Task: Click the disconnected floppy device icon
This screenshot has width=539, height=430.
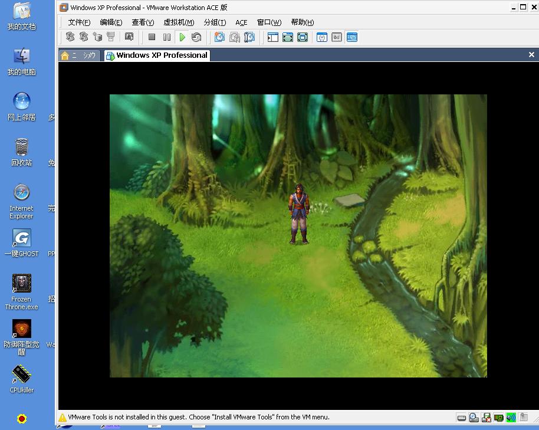Action: pos(487,418)
